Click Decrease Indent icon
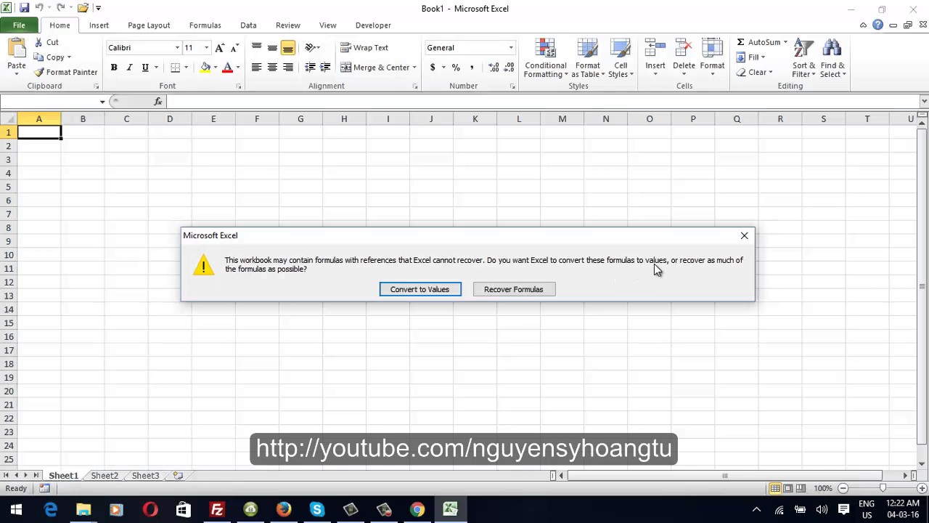 pyautogui.click(x=310, y=68)
